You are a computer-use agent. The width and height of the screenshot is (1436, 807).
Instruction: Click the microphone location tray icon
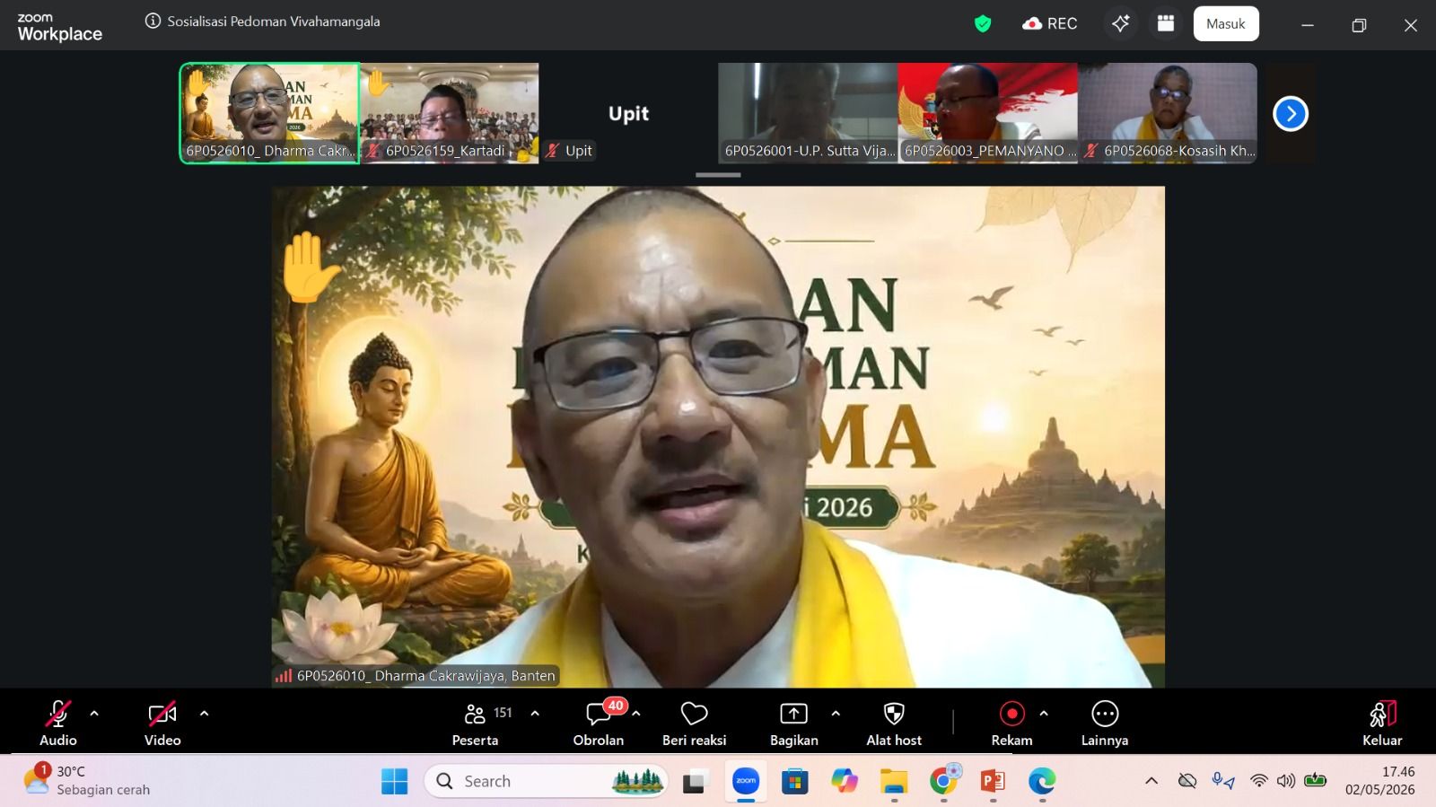pyautogui.click(x=1222, y=781)
